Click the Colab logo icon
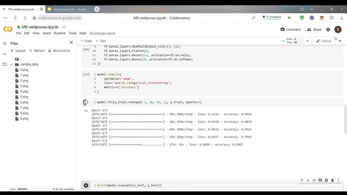This screenshot has width=347, height=195. [x=8, y=29]
